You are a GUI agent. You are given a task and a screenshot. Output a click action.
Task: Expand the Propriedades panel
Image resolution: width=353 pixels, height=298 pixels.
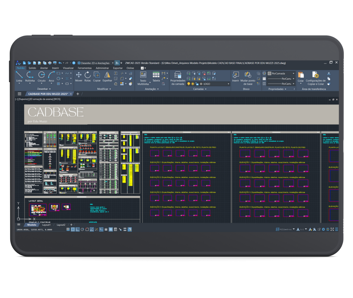point(277,89)
